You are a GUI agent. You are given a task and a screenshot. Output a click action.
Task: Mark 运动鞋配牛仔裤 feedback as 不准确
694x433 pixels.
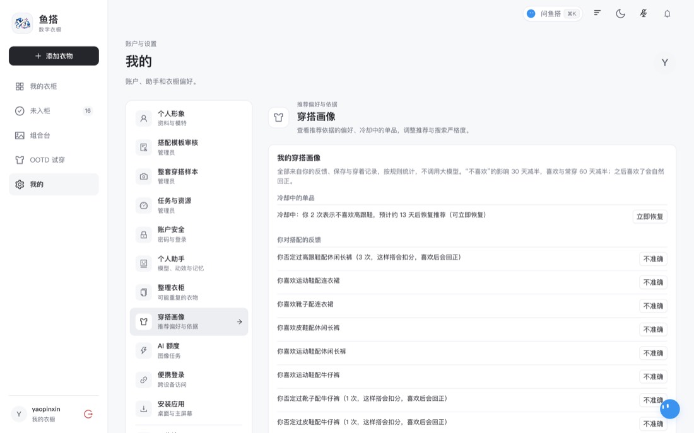(653, 377)
